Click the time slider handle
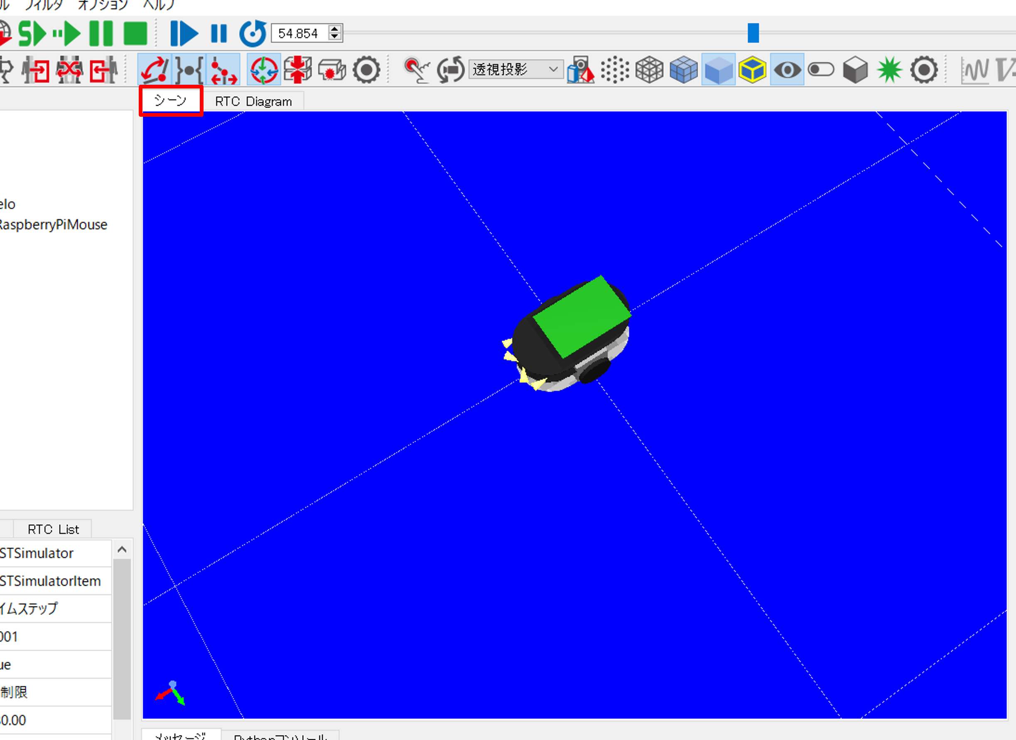Screen dimensions: 1016x740 click(x=753, y=33)
